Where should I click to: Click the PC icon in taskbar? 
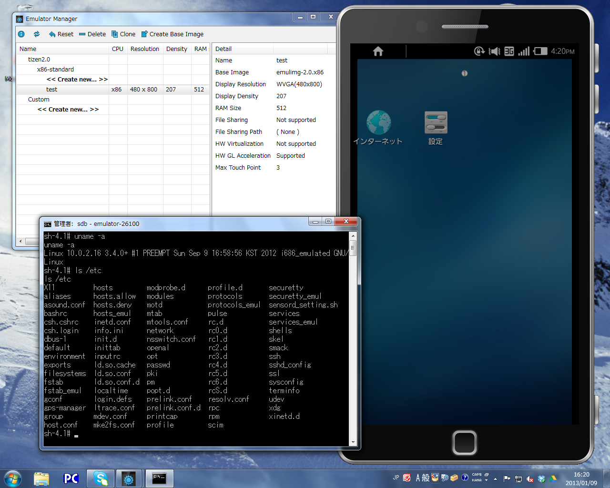71,478
